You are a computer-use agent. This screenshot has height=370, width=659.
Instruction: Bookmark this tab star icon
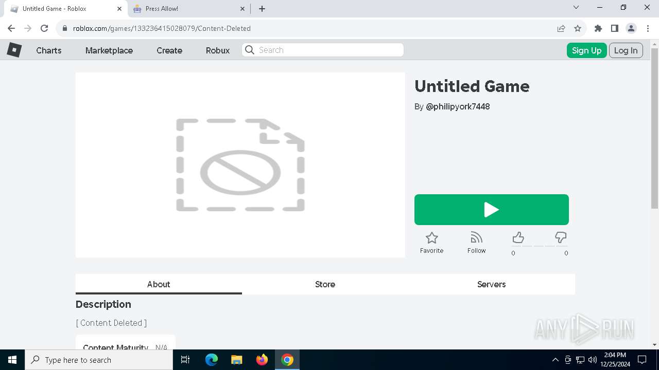[x=578, y=28]
